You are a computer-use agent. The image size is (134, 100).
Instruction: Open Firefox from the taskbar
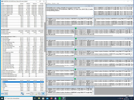click(51, 98)
